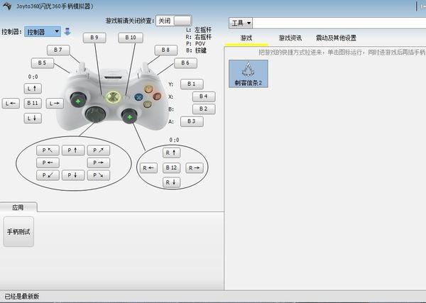Click the POV down arrow button
Viewport: 426px width, 303px height.
[73, 175]
